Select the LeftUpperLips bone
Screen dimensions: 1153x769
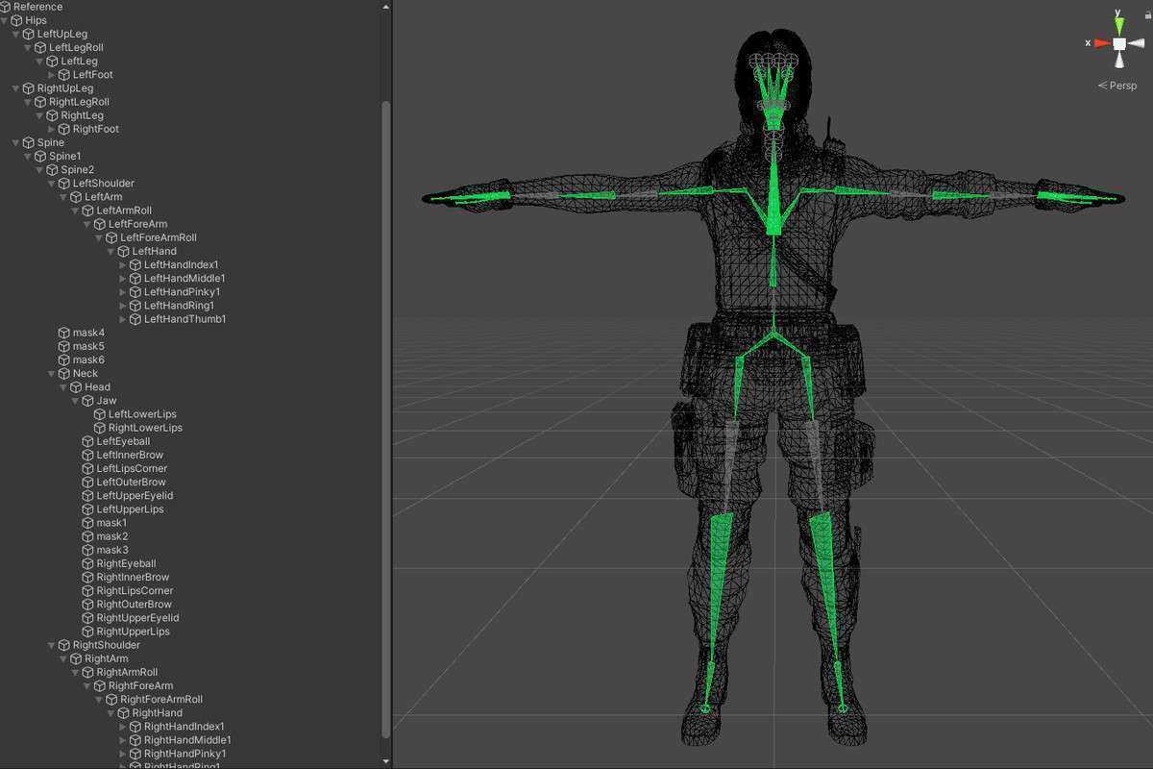130,509
